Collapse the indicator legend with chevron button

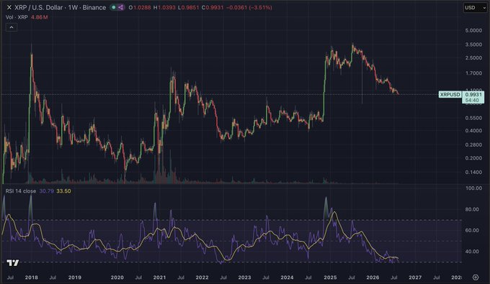click(x=12, y=27)
